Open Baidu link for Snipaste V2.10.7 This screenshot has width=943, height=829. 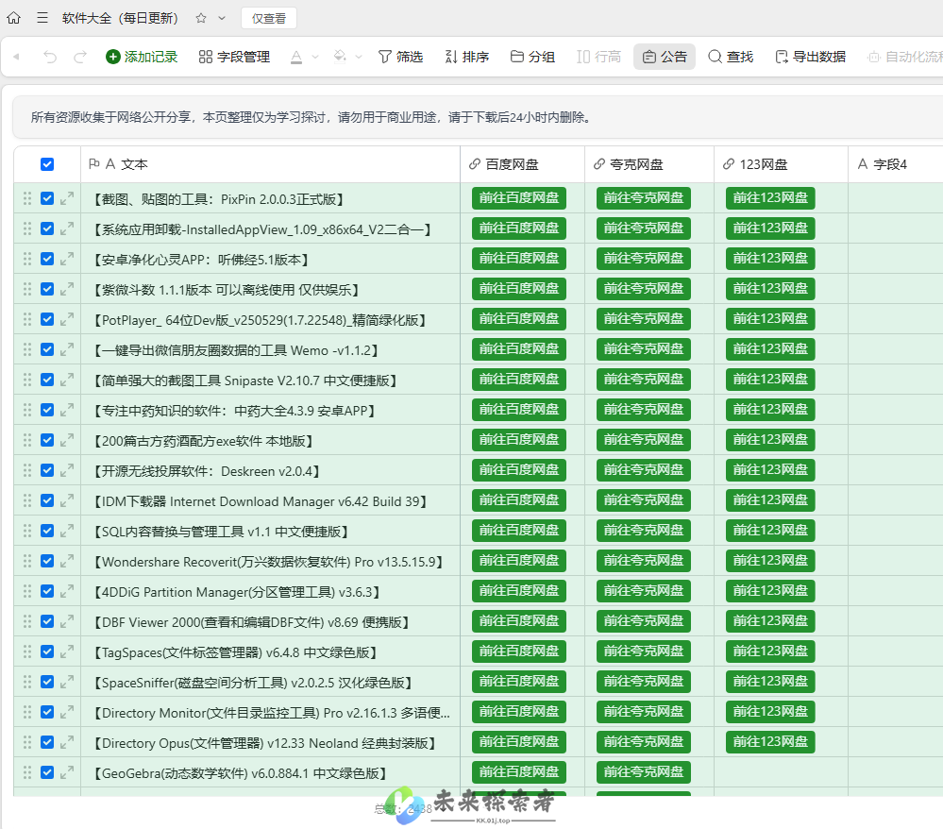[x=519, y=380]
